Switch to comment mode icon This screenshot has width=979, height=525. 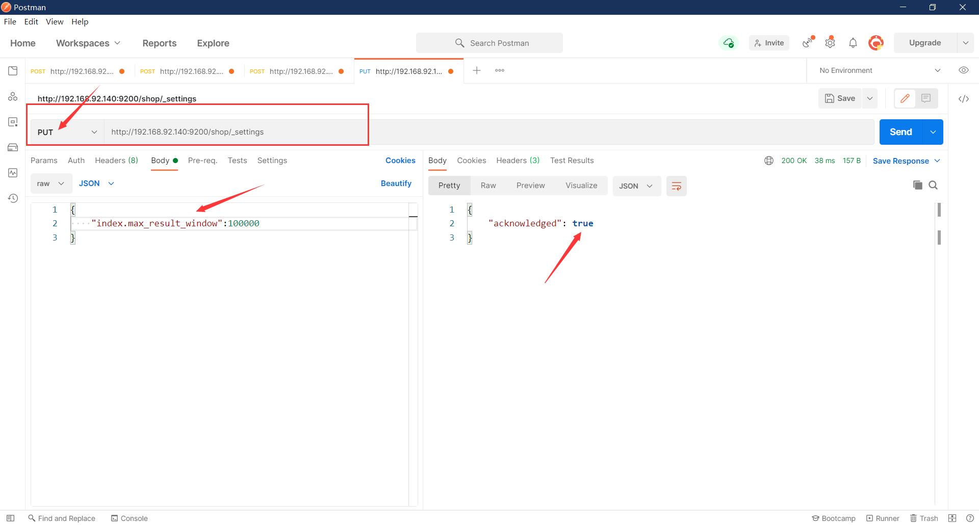(x=926, y=98)
